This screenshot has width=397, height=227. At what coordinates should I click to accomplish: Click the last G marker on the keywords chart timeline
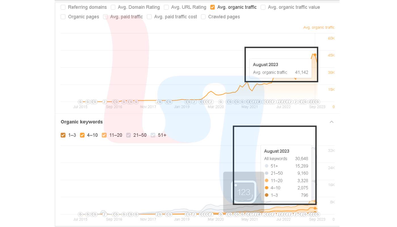tap(318, 214)
